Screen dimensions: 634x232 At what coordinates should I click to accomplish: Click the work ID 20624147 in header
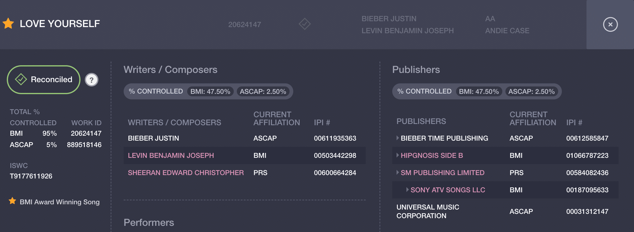245,25
